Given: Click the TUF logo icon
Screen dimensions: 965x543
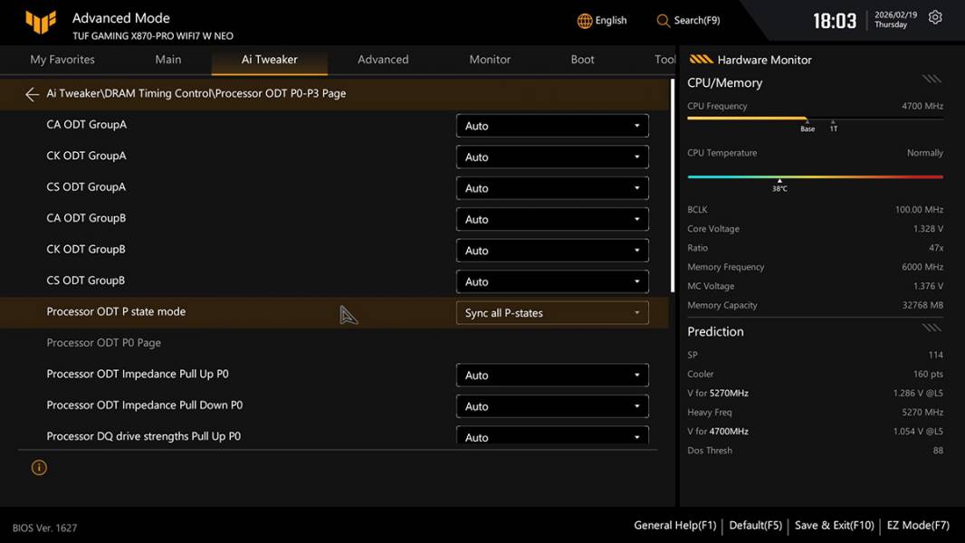Looking at the screenshot, I should click(41, 23).
